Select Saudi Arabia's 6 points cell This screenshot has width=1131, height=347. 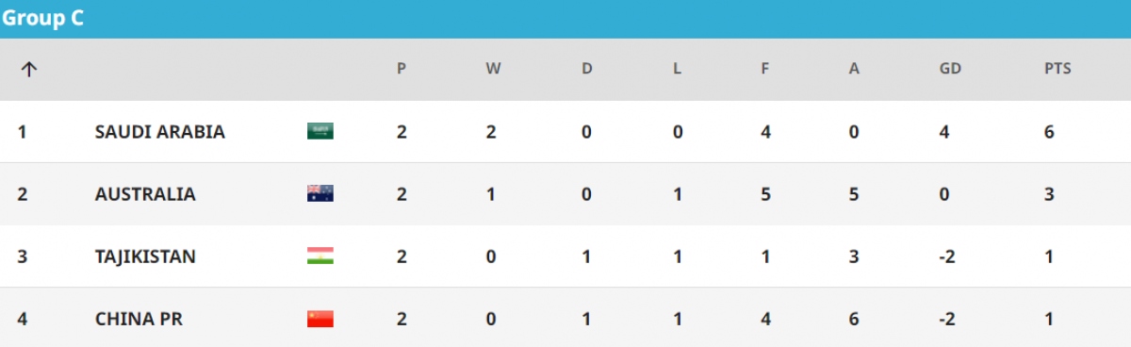(1049, 132)
